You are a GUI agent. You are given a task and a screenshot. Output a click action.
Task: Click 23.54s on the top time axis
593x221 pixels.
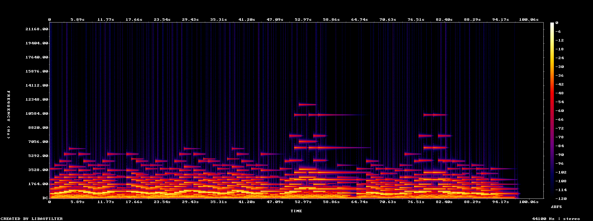(162, 20)
